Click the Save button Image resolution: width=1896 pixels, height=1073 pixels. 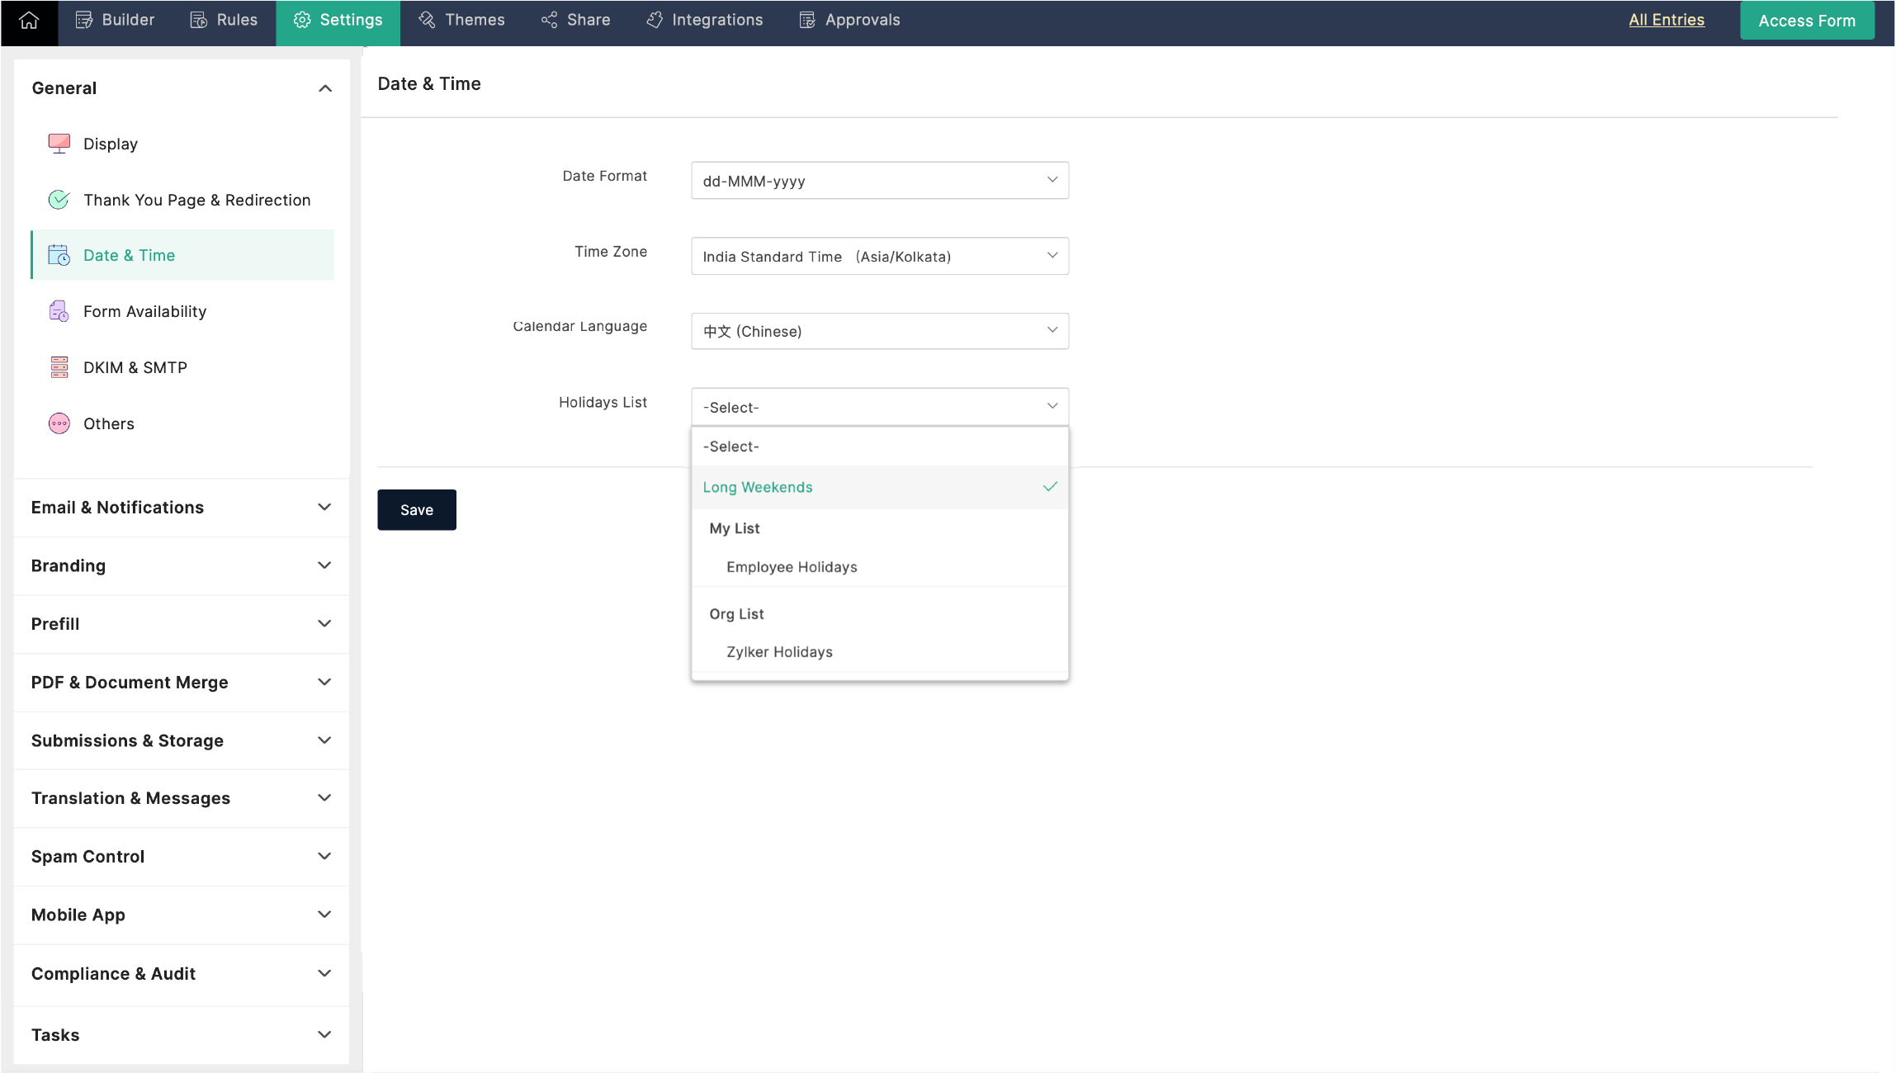[x=417, y=509]
